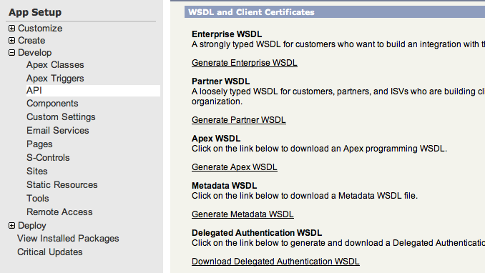This screenshot has height=273, width=485.
Task: Open Apex Classes in sidebar
Action: [x=55, y=65]
